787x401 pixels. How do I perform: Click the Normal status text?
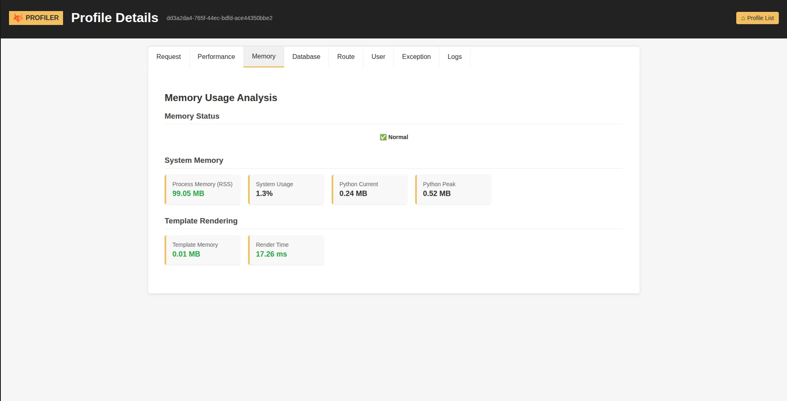[x=398, y=137]
